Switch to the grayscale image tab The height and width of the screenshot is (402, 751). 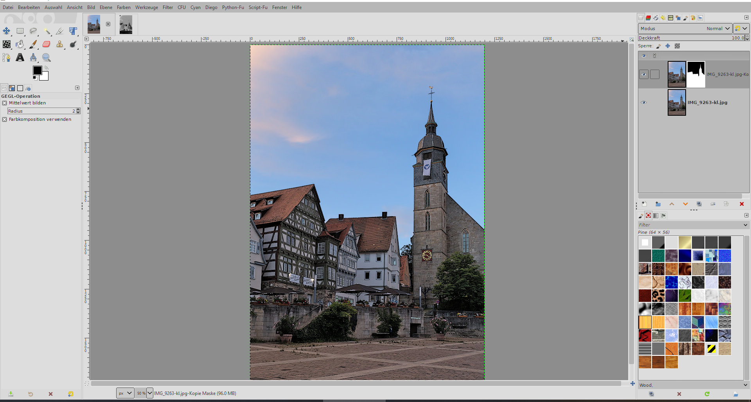(x=126, y=25)
